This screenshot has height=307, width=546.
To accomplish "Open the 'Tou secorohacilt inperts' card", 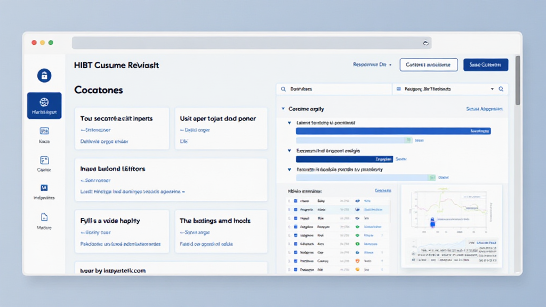I will click(124, 128).
